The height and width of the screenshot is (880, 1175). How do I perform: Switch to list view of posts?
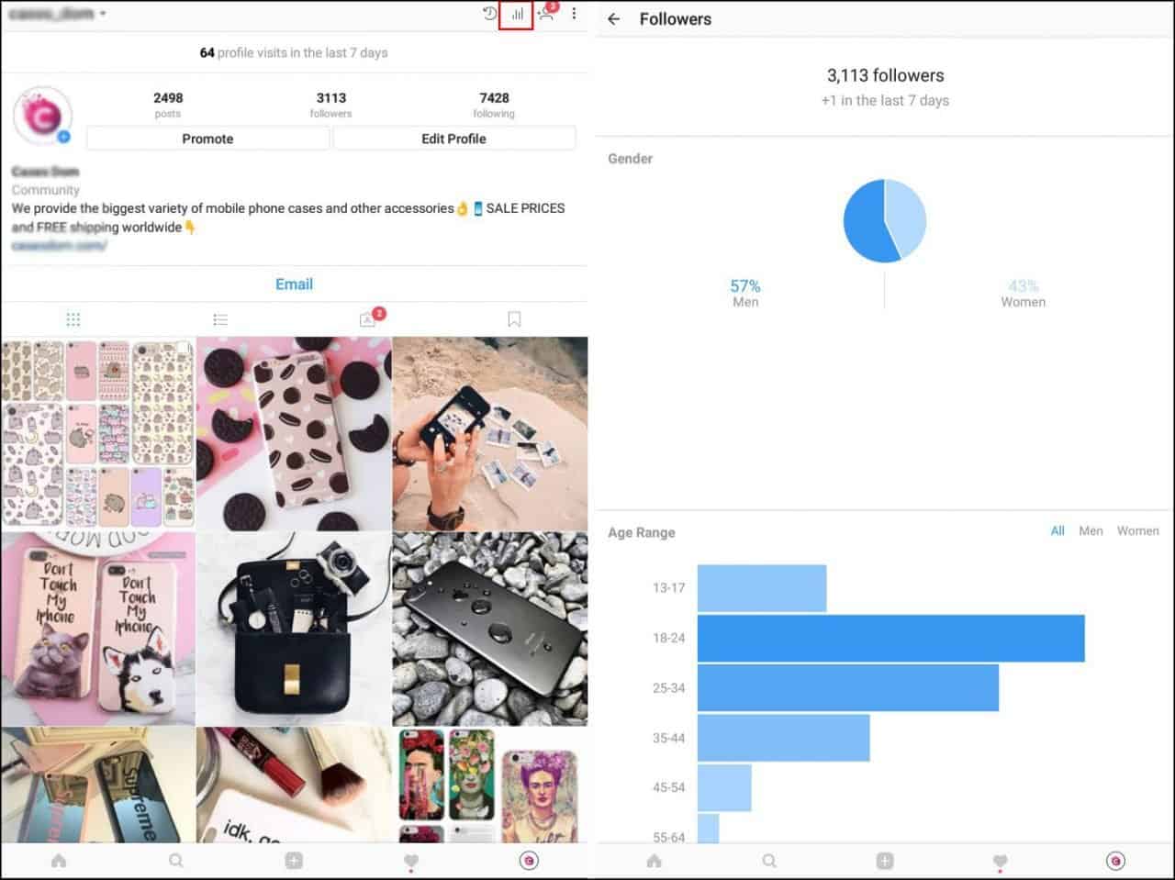[220, 318]
